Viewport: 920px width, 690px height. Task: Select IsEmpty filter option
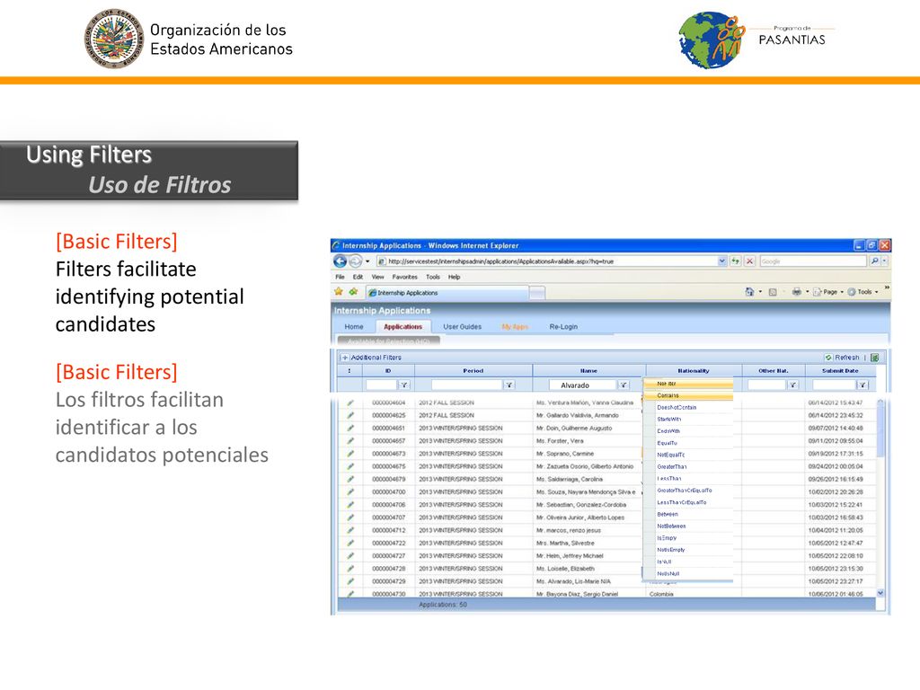[688, 537]
